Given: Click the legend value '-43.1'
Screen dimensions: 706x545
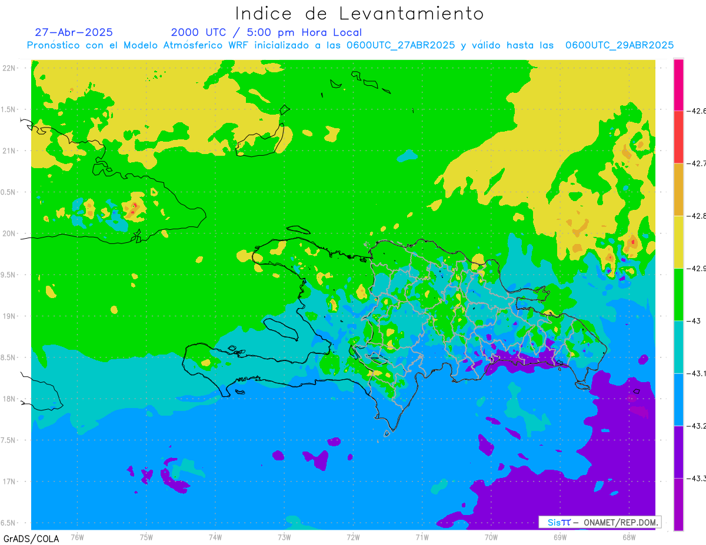Looking at the screenshot, I should click(695, 373).
